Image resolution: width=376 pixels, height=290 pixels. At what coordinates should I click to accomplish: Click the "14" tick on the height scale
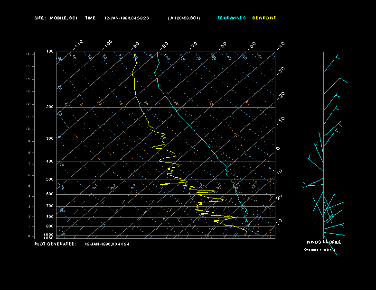pyautogui.click(x=28, y=79)
